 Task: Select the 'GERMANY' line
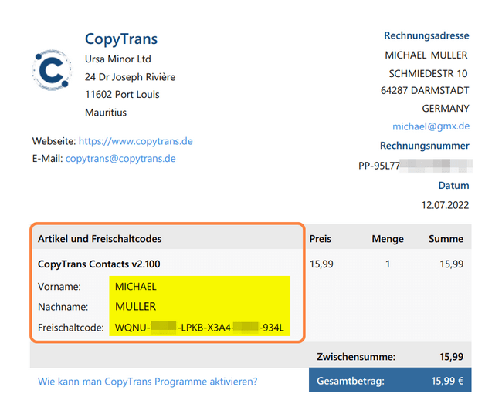446,109
